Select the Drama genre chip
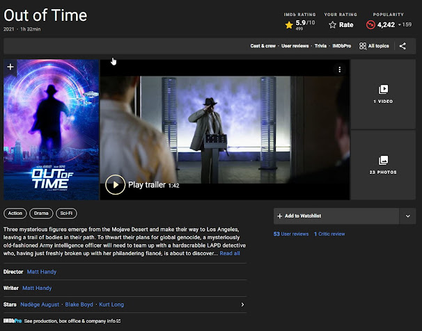This screenshot has width=422, height=331. [x=41, y=213]
